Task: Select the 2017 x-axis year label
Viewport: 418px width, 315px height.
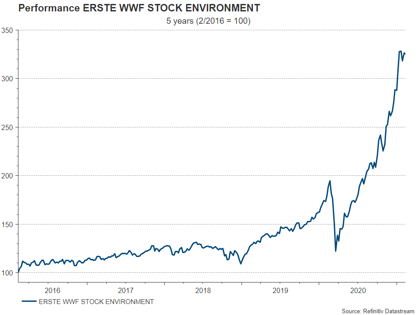Action: [x=126, y=290]
